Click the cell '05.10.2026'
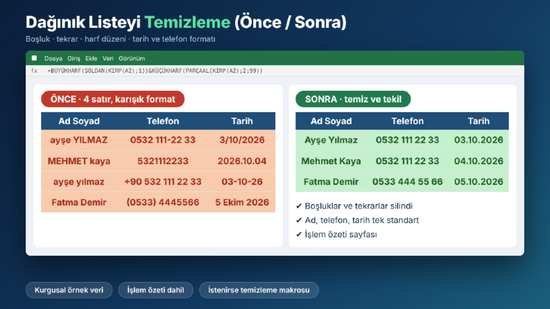The height and width of the screenshot is (309, 550). coord(479,182)
